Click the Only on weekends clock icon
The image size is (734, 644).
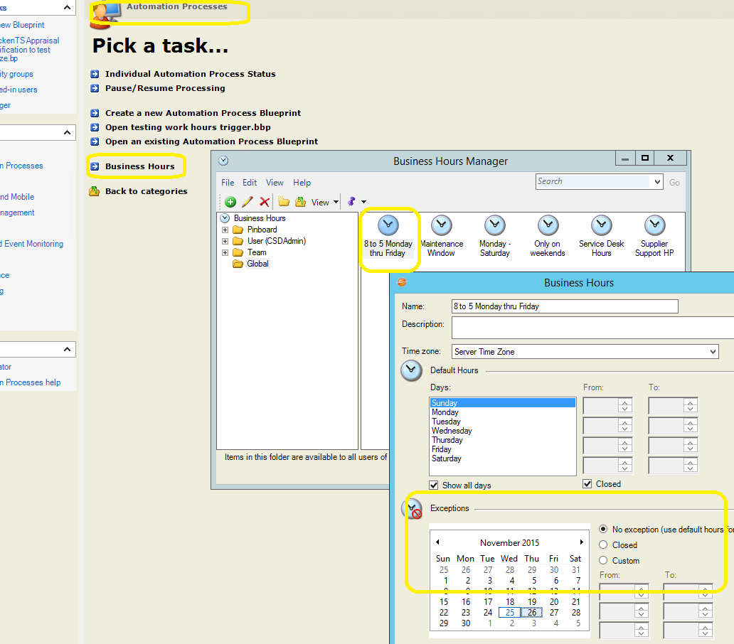pos(548,226)
